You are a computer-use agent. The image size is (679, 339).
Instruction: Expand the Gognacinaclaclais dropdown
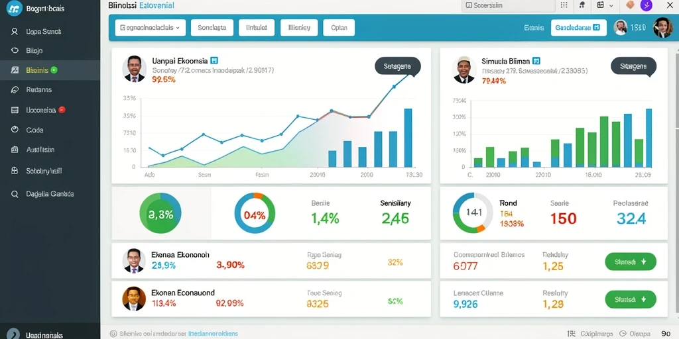151,28
